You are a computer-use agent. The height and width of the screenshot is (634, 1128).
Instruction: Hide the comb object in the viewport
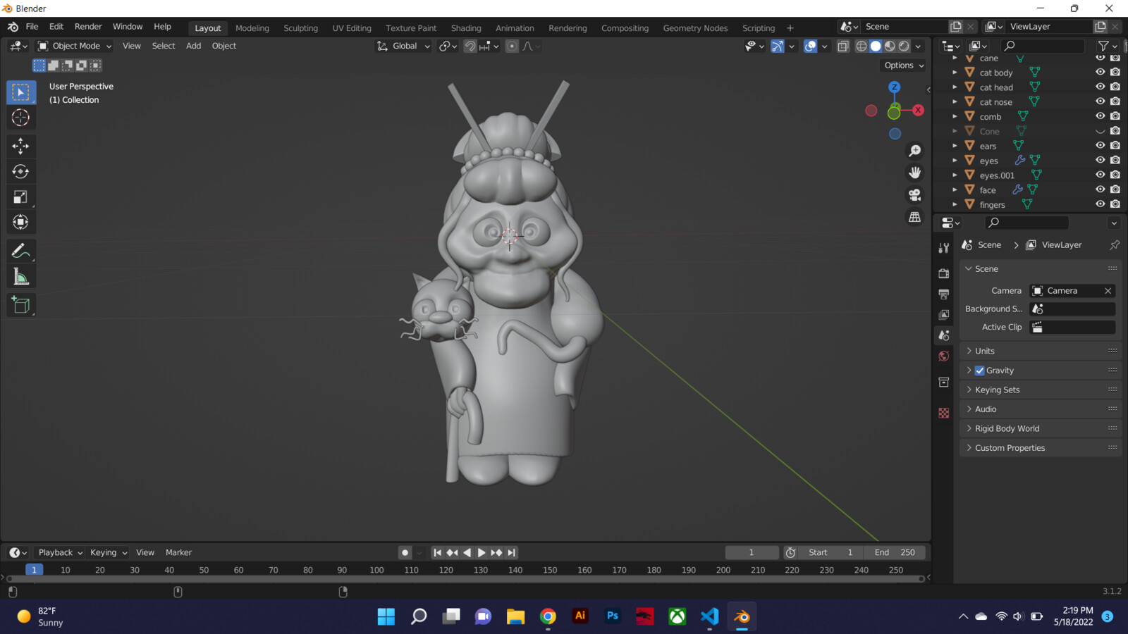[x=1100, y=116]
